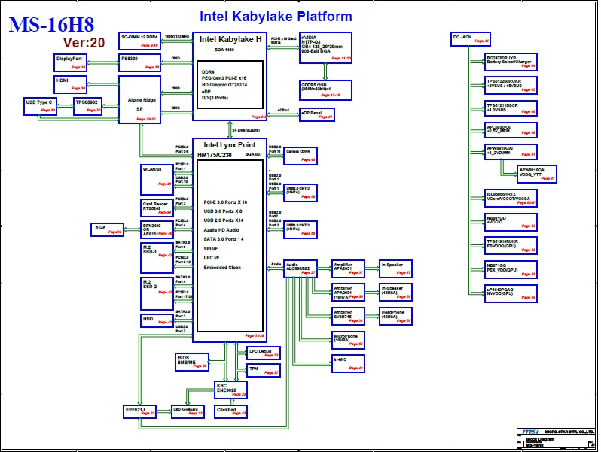
Task: Click the ClickPad block
Action: tap(230, 412)
